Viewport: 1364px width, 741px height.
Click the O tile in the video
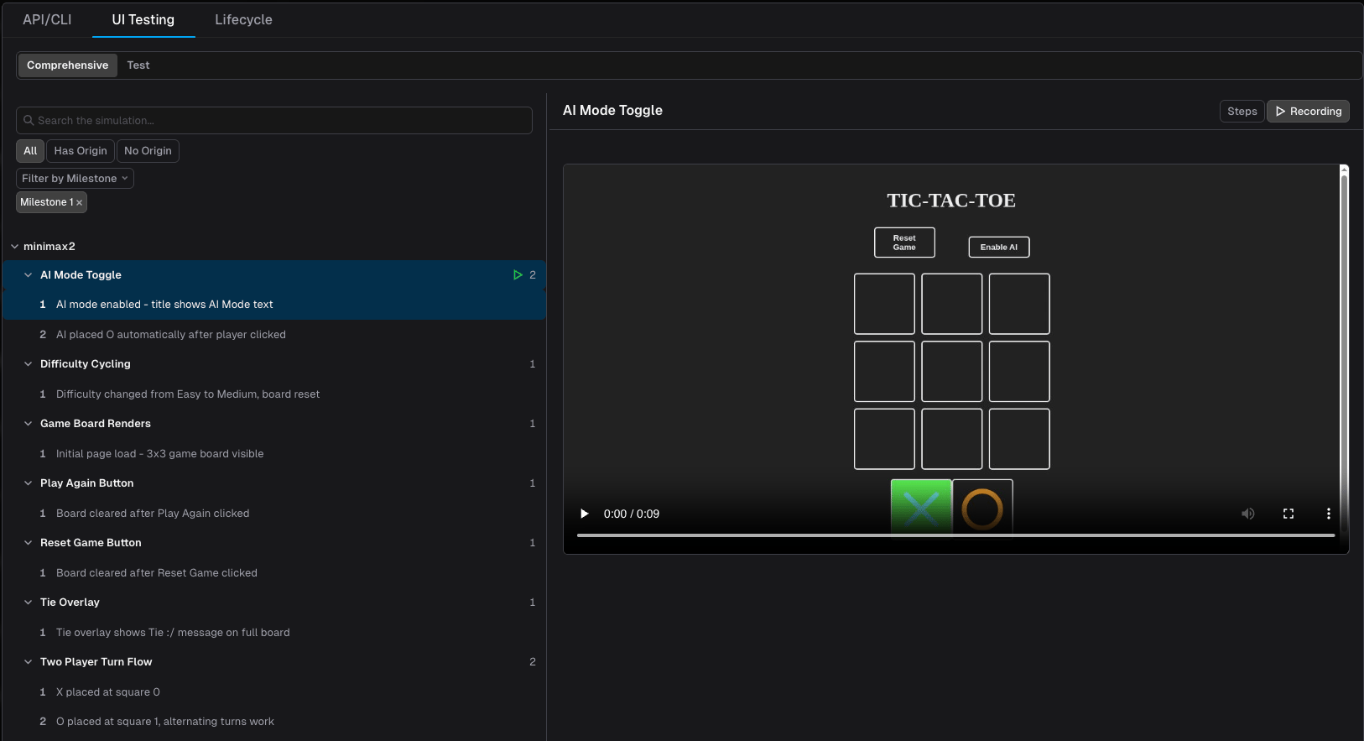982,506
